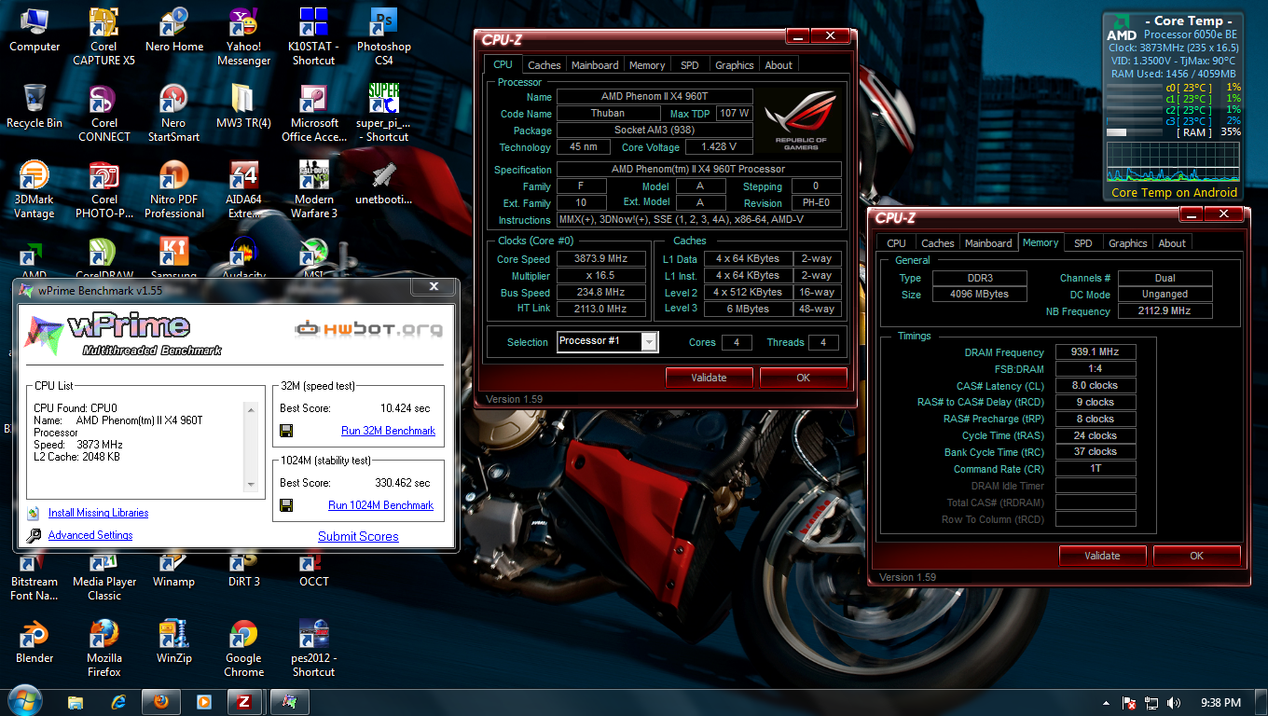Launch pes2012 shortcut icon
Image resolution: width=1268 pixels, height=716 pixels.
coord(313,648)
